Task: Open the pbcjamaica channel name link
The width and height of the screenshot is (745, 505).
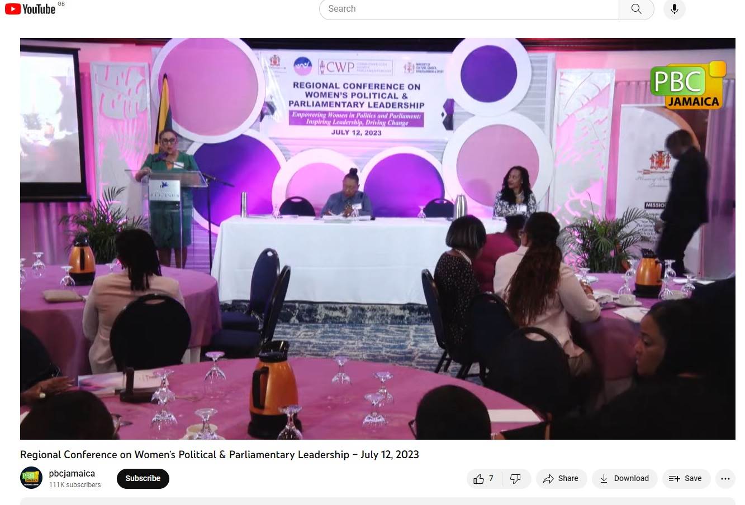Action: click(x=72, y=473)
